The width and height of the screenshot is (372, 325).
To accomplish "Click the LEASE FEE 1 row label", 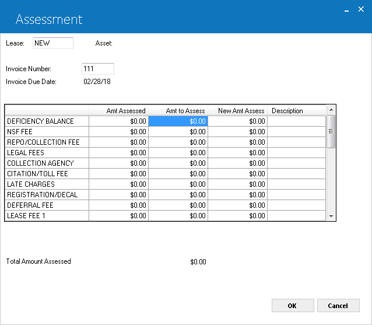I will click(47, 215).
